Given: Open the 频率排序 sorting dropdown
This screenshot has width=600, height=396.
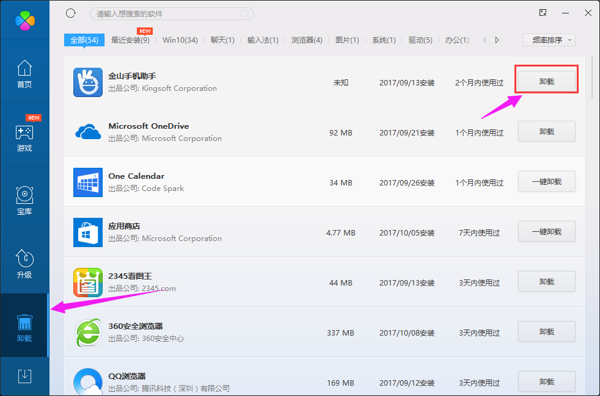Looking at the screenshot, I should click(x=548, y=40).
